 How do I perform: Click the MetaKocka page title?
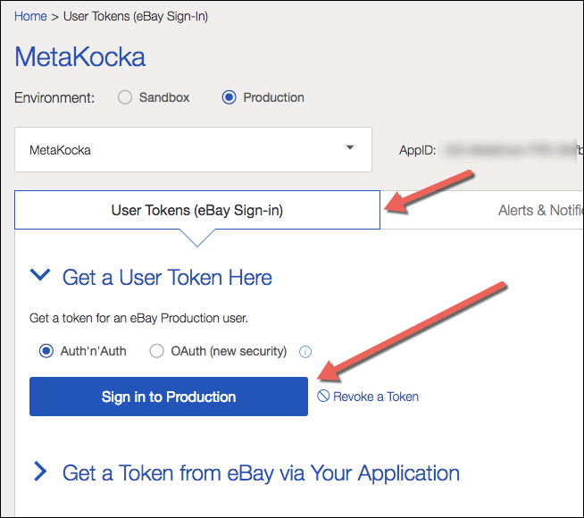tap(79, 57)
